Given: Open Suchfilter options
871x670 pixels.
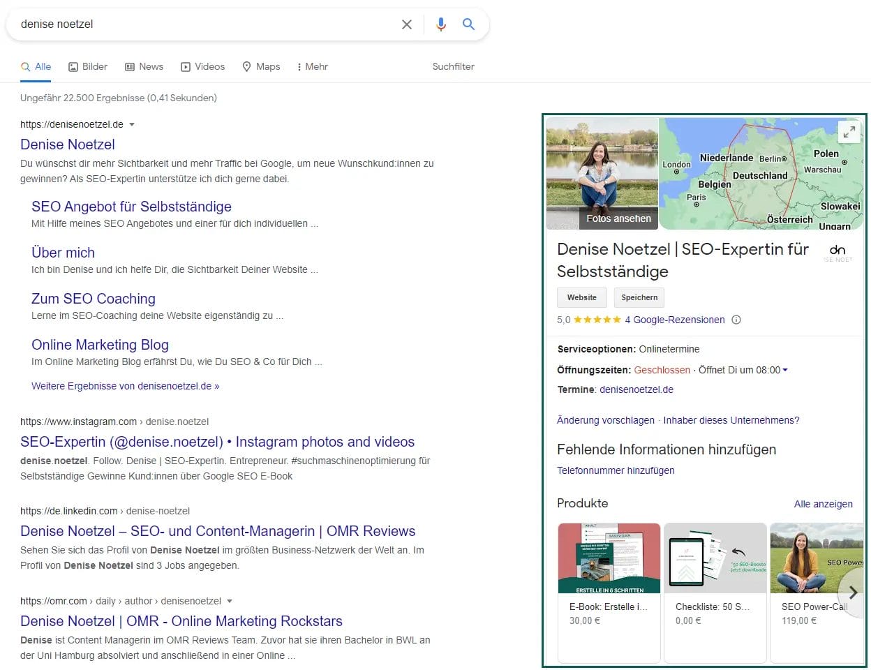Looking at the screenshot, I should pyautogui.click(x=453, y=66).
